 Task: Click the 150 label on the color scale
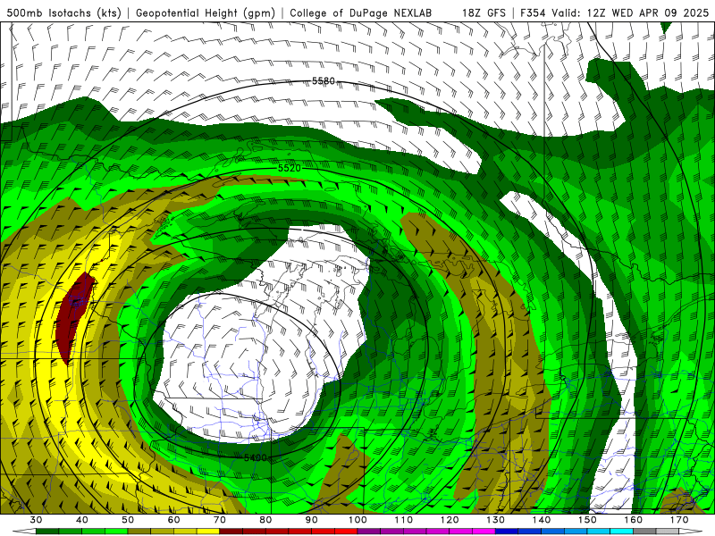587,520
